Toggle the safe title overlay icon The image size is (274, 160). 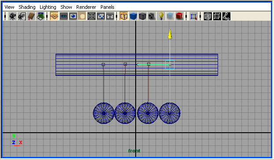110,16
